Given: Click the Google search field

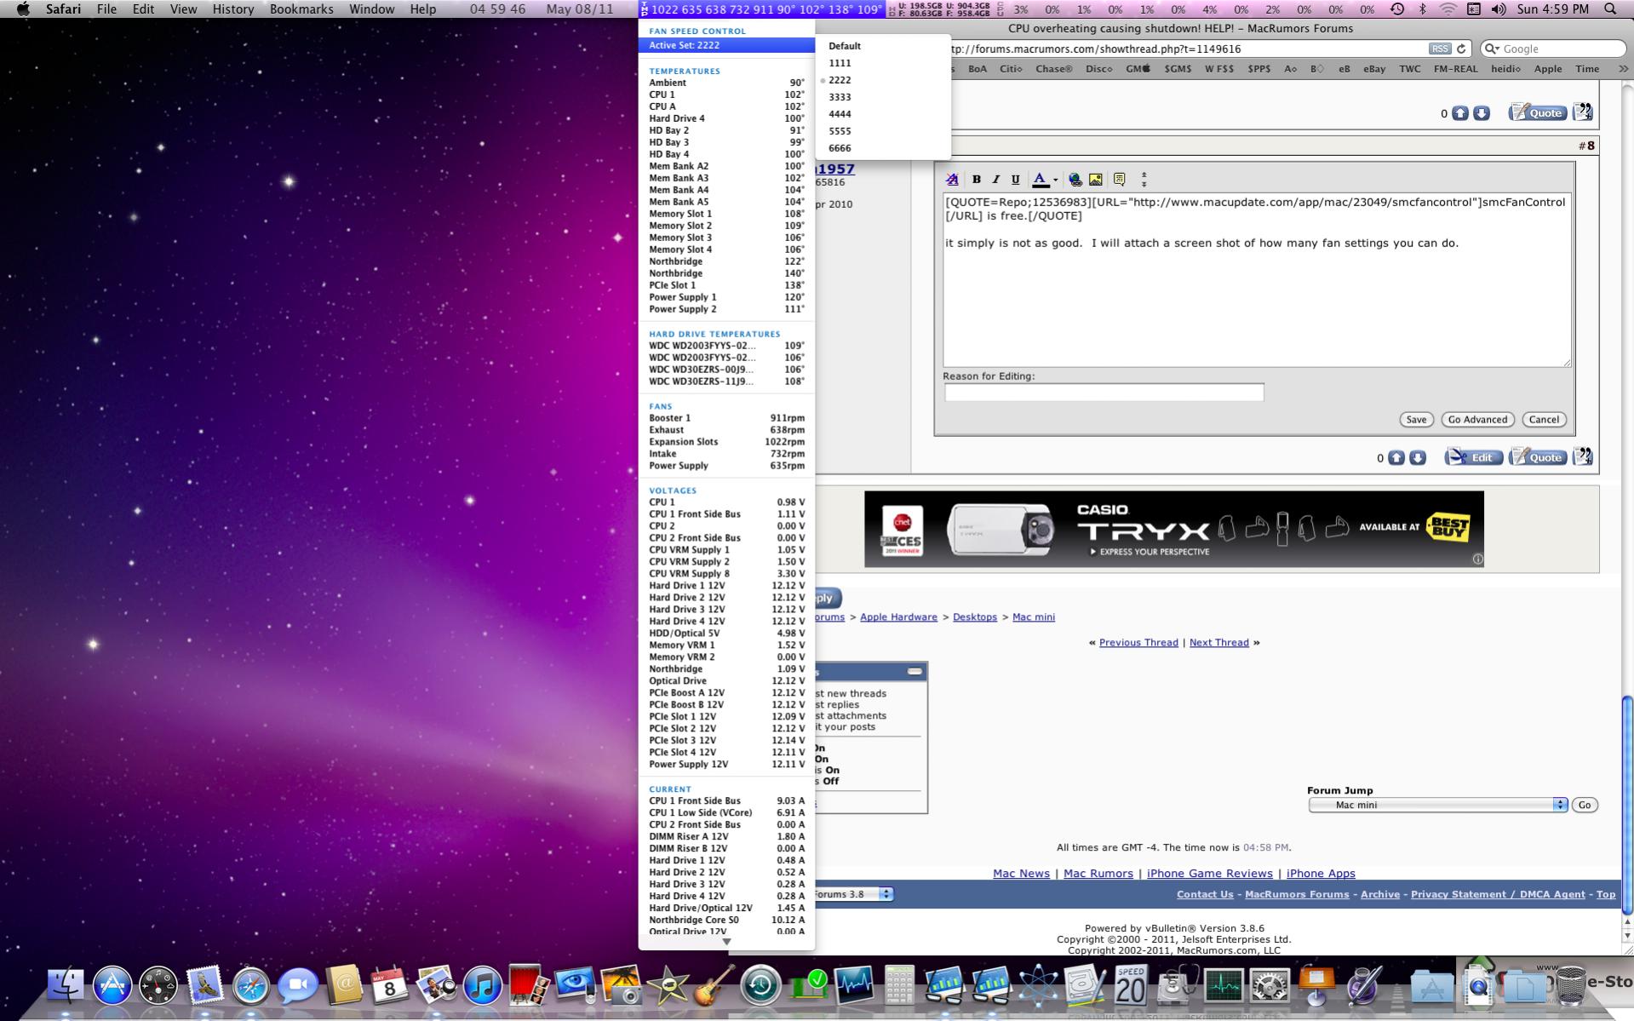Looking at the screenshot, I should tap(1551, 49).
